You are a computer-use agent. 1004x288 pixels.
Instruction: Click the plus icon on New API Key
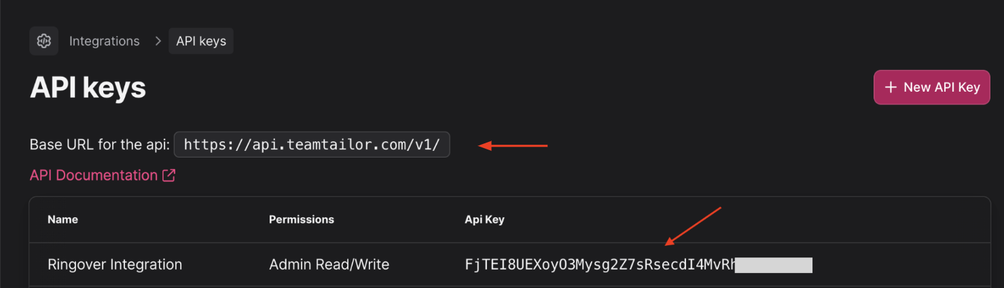[891, 87]
